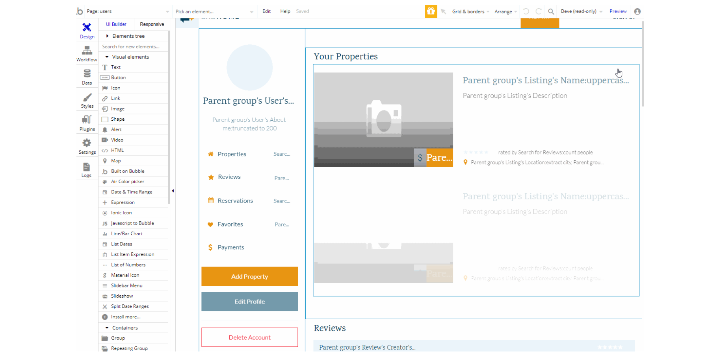The height and width of the screenshot is (357, 721).
Task: Select the Shape element
Action: pyautogui.click(x=133, y=119)
